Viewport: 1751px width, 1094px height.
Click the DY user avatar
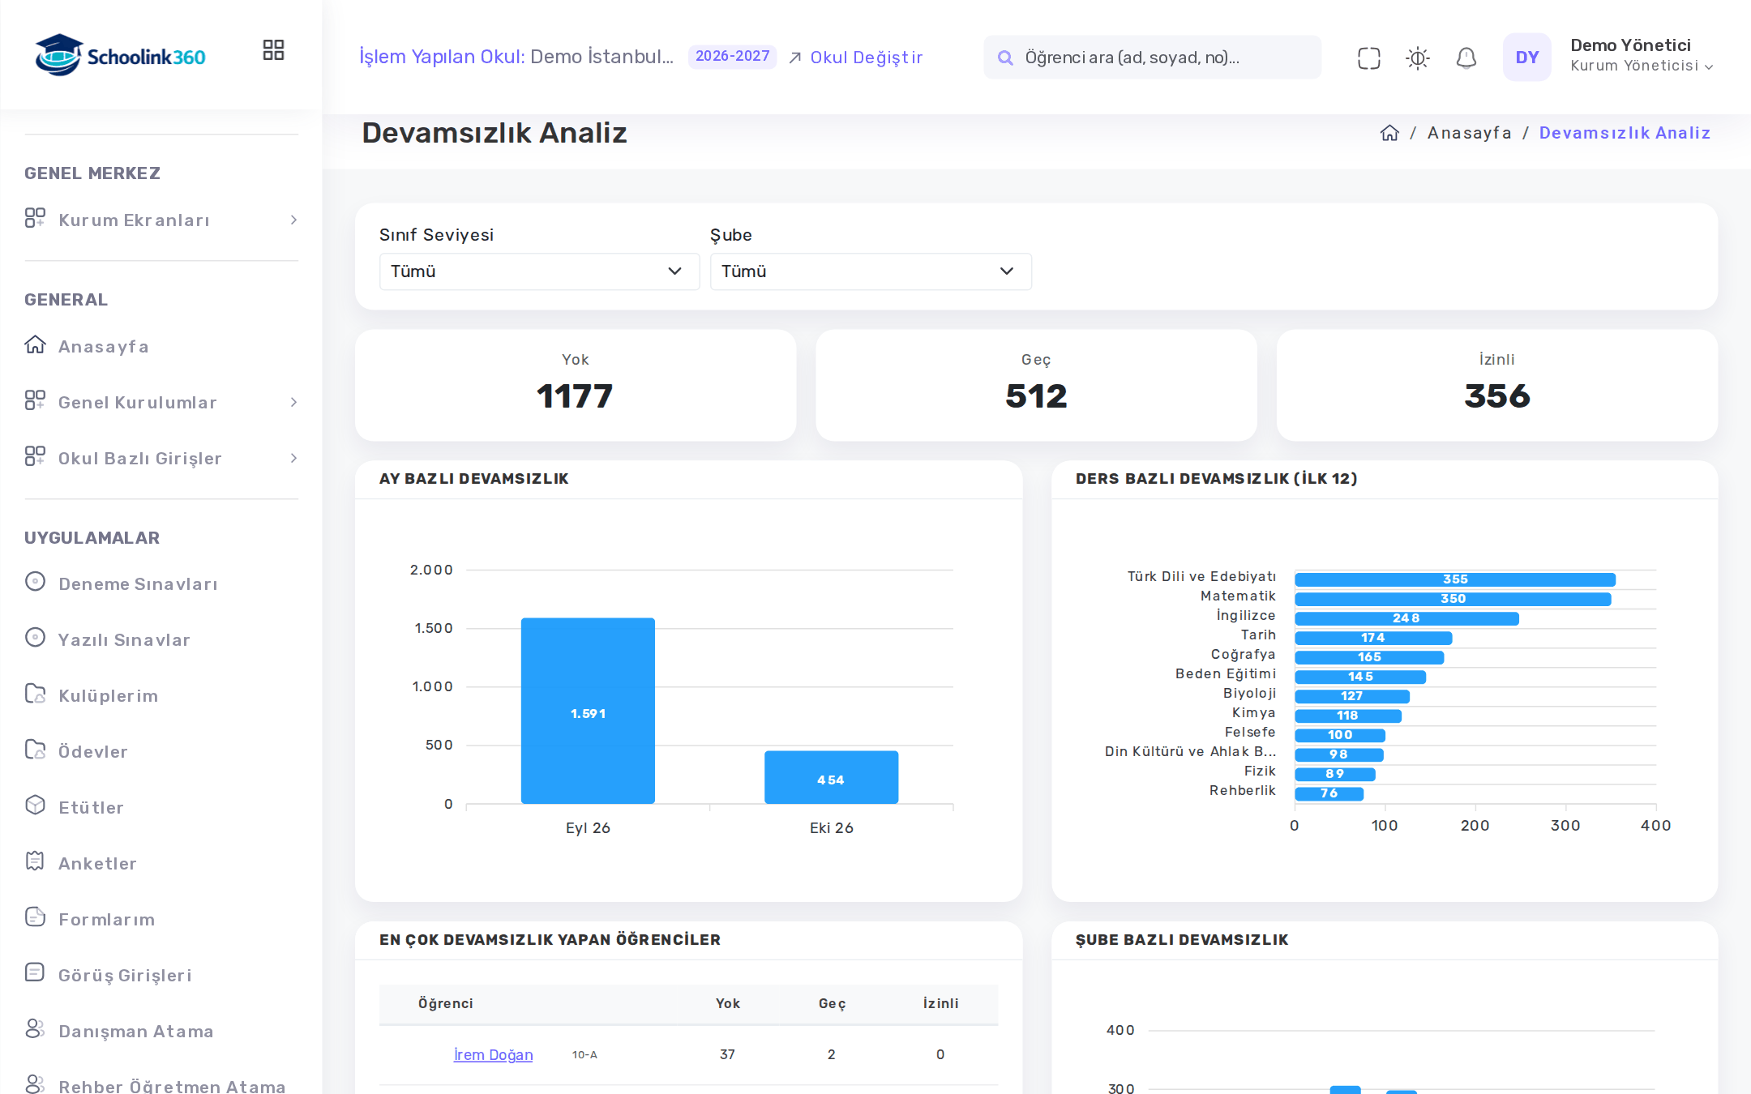(1526, 57)
